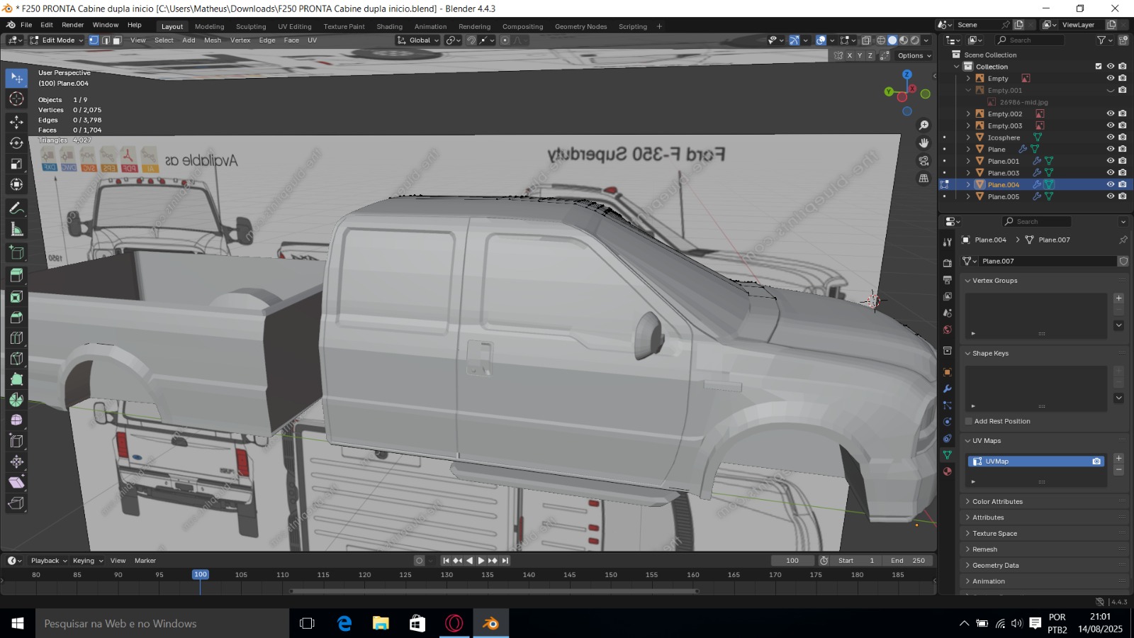The height and width of the screenshot is (638, 1134).
Task: Activate the Rotate tool
Action: point(16,143)
